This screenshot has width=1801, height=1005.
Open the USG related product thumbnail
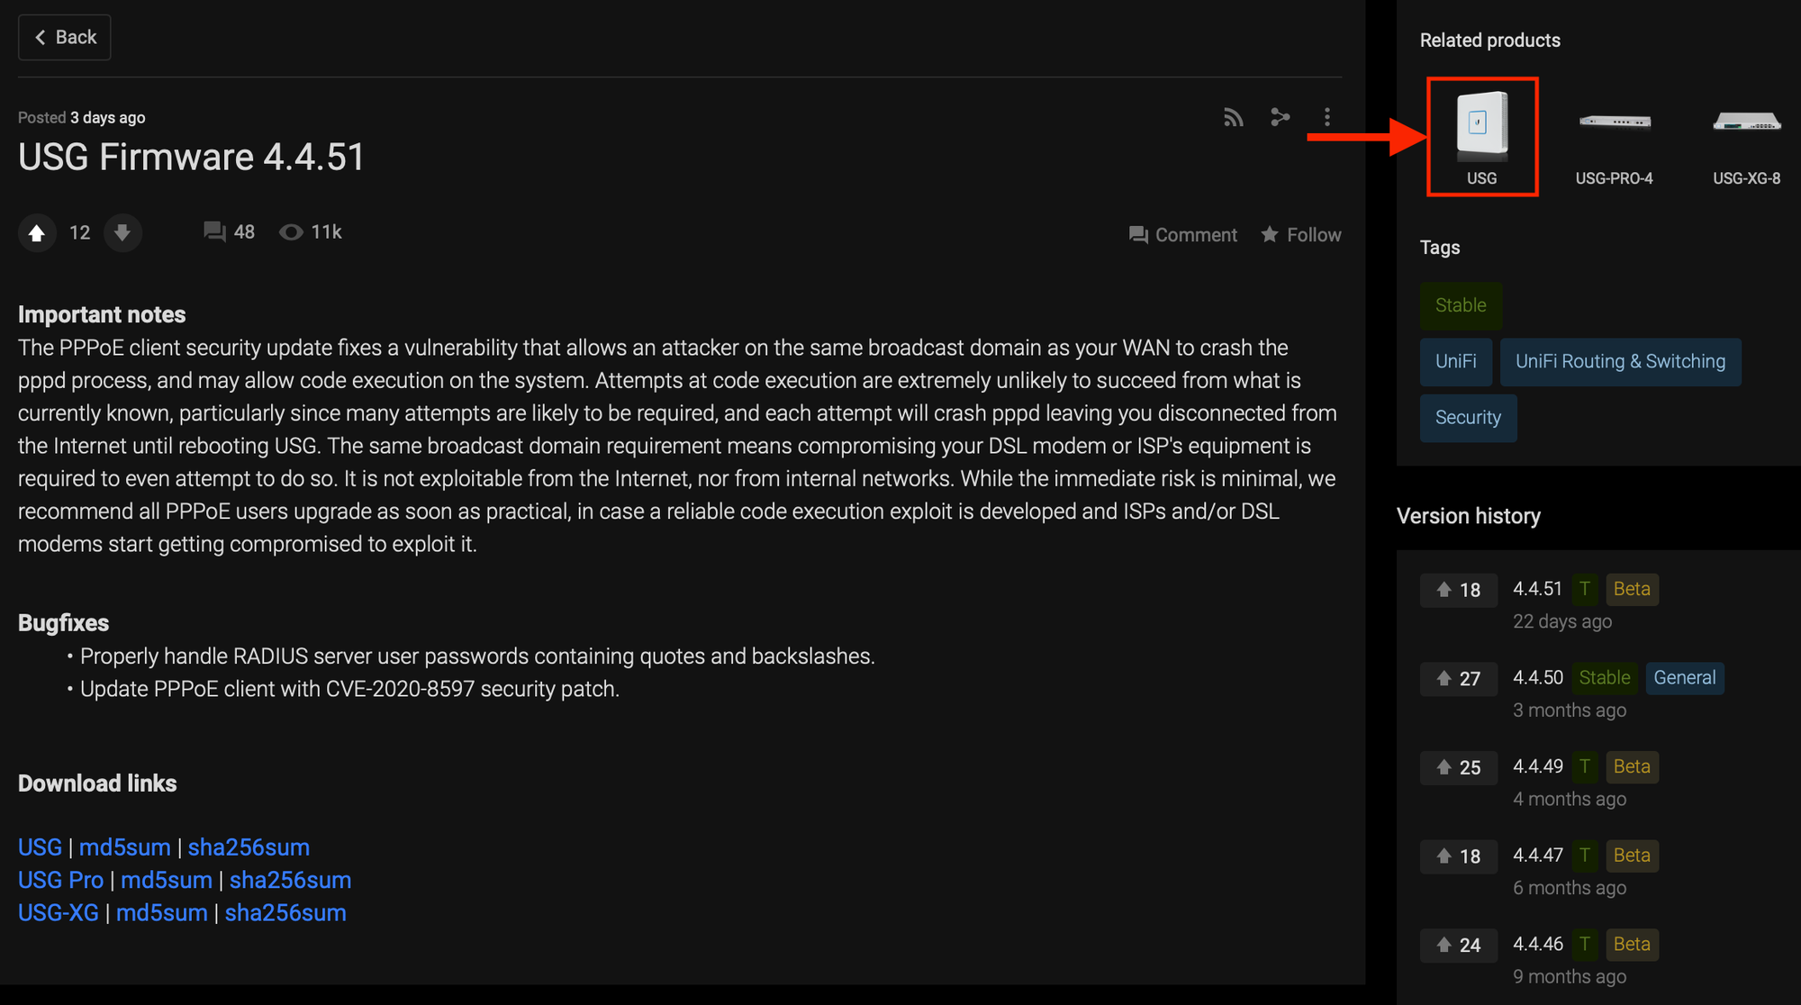1482,137
